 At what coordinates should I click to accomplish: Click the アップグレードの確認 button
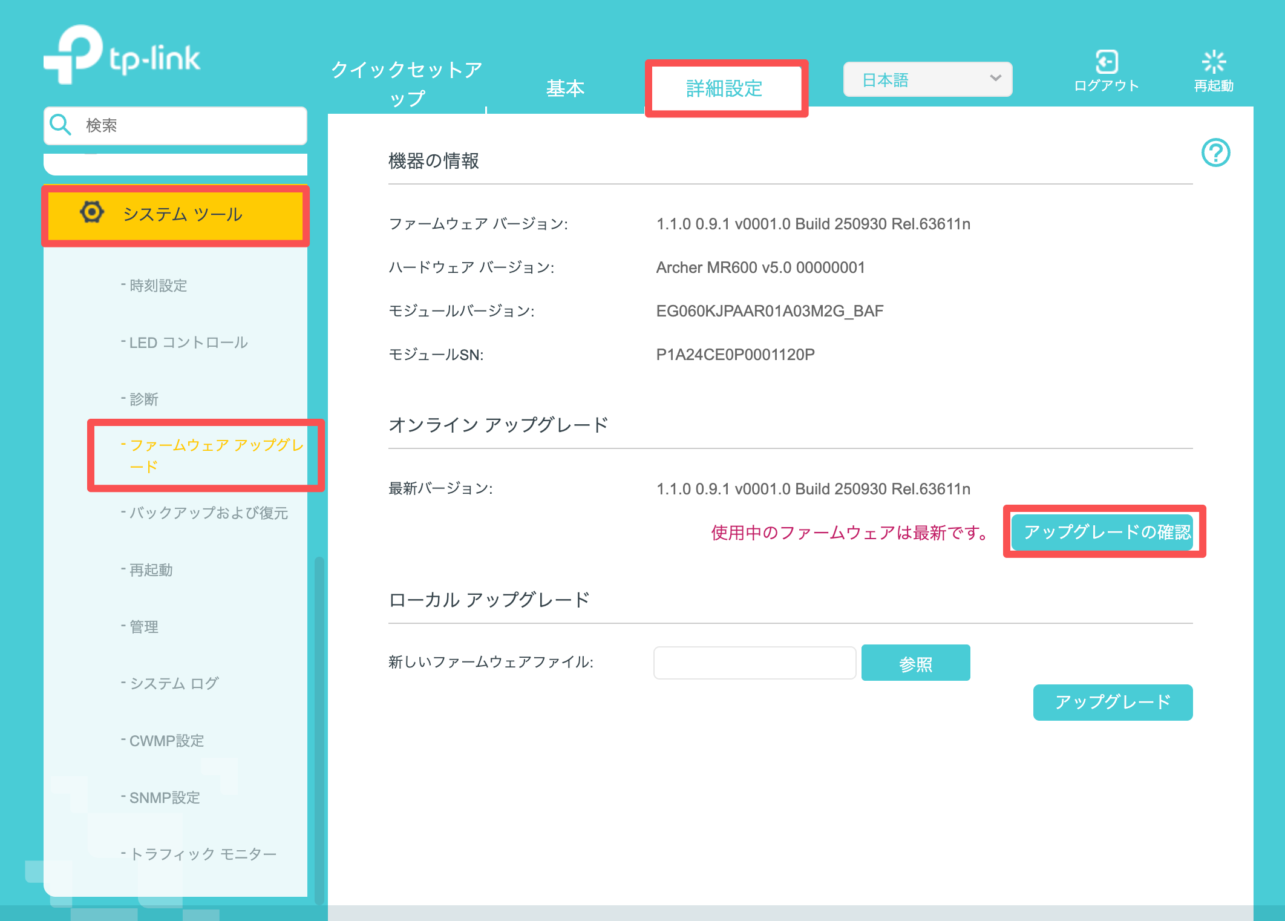pos(1103,532)
